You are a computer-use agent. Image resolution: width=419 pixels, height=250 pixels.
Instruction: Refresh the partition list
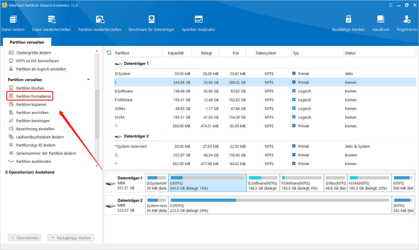point(109,53)
